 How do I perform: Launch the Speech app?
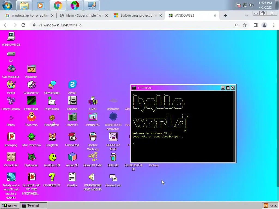[x=72, y=101]
